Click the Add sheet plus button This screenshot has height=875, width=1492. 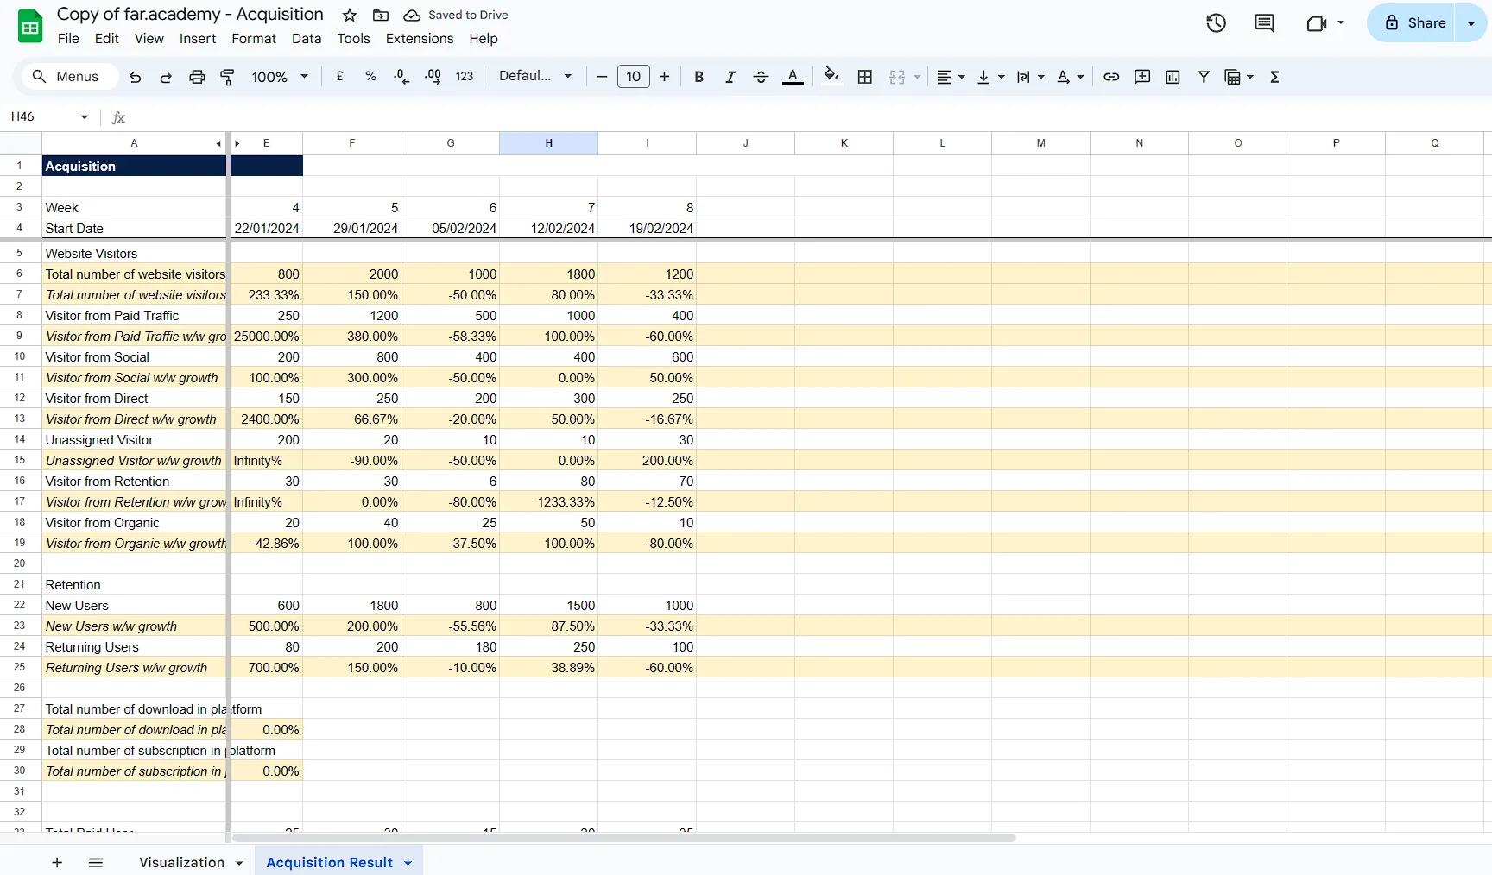point(57,862)
